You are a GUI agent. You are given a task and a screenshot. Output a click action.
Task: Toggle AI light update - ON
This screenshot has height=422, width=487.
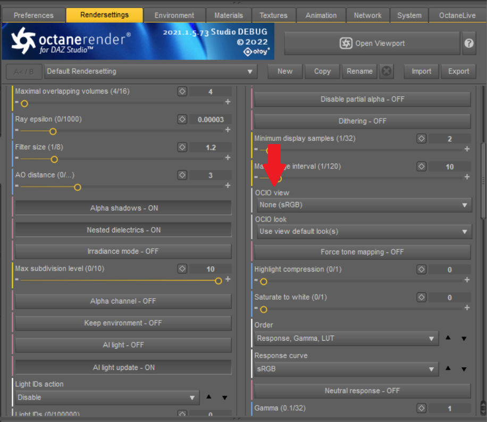123,368
